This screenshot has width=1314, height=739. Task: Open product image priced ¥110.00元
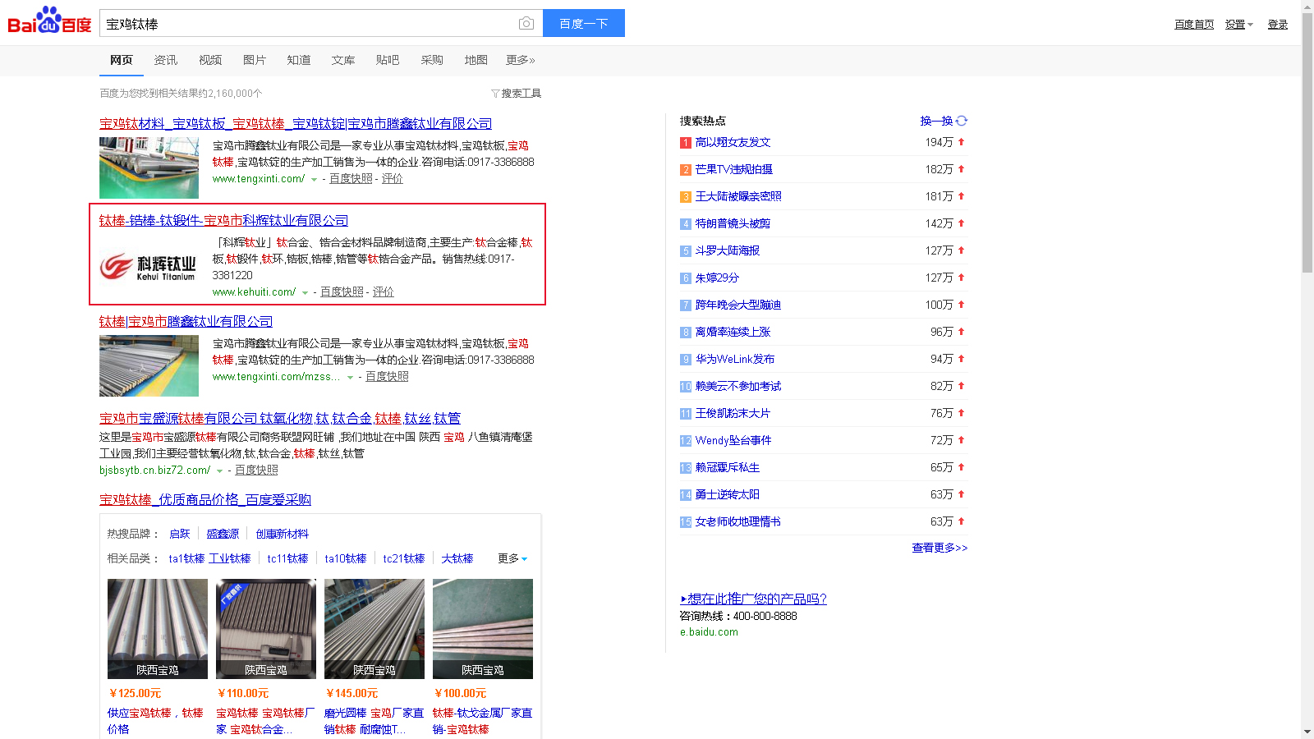coord(266,629)
